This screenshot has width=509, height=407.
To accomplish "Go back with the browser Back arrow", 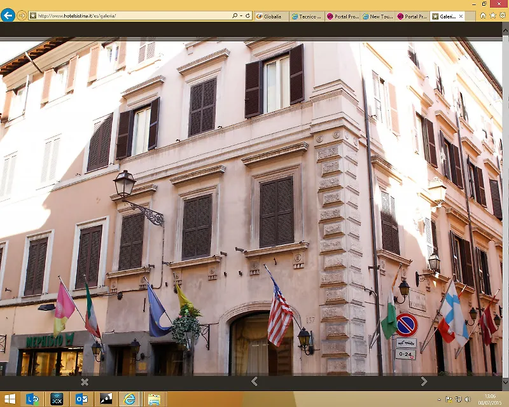I will 8,15.
